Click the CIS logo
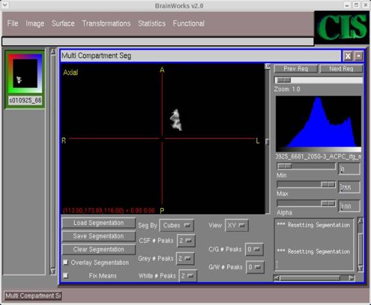This screenshot has height=305, width=371. [x=342, y=27]
